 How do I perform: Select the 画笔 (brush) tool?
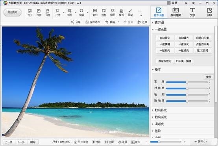pos(130,13)
